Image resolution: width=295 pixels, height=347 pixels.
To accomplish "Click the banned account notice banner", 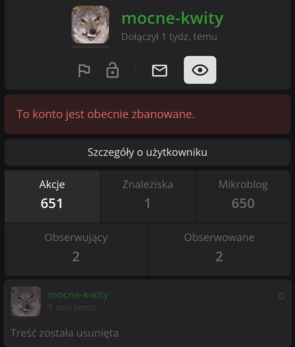I will tap(147, 114).
